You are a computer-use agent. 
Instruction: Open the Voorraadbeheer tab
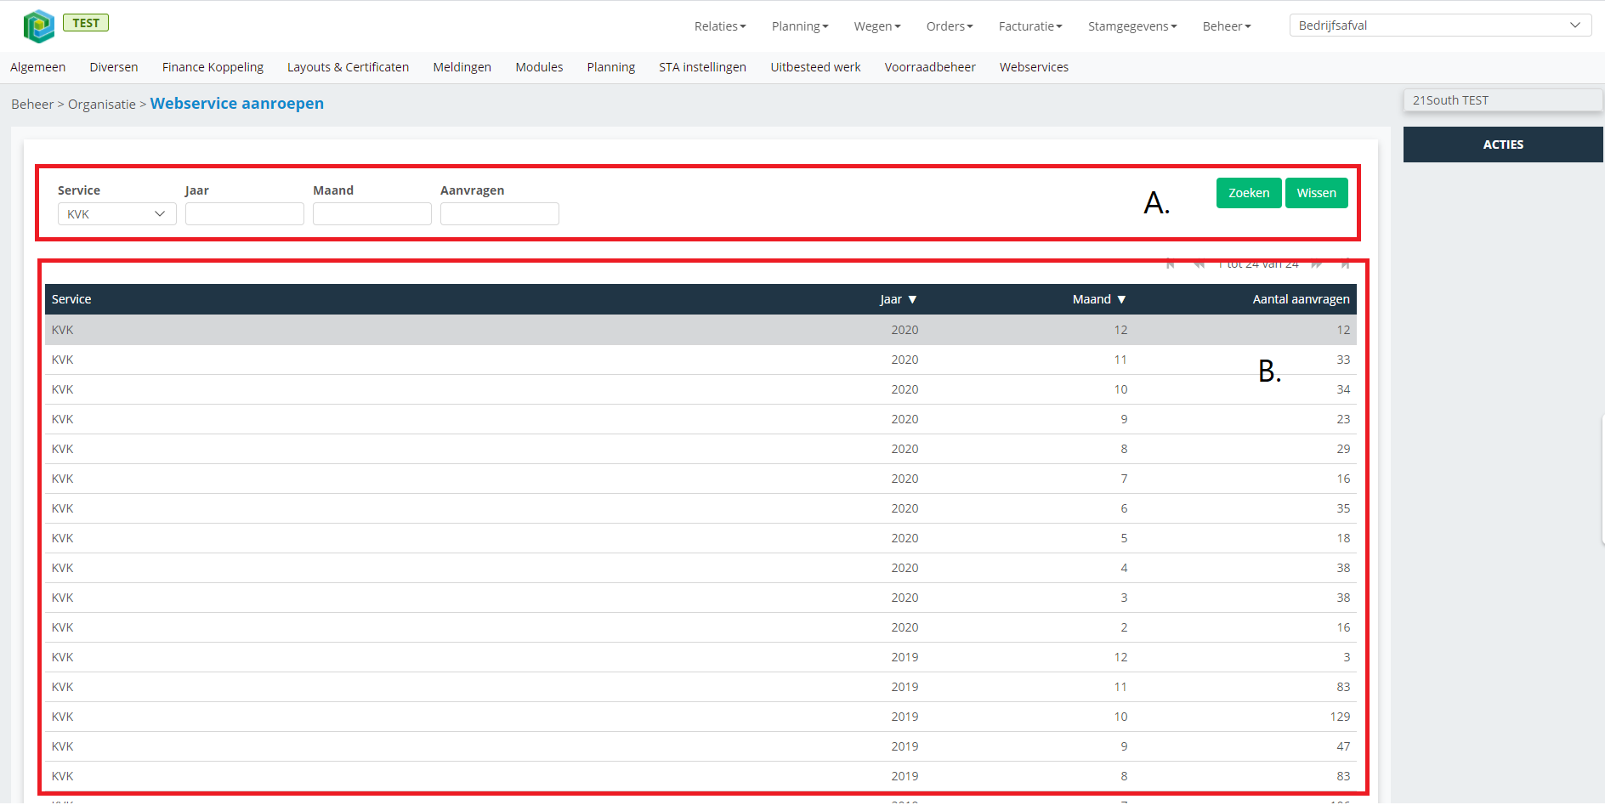pyautogui.click(x=930, y=67)
